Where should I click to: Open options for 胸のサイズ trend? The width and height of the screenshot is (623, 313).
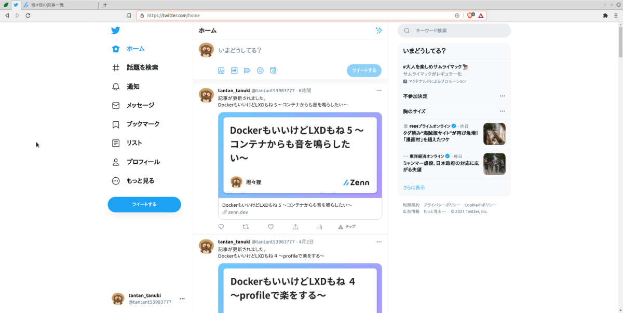click(x=502, y=111)
